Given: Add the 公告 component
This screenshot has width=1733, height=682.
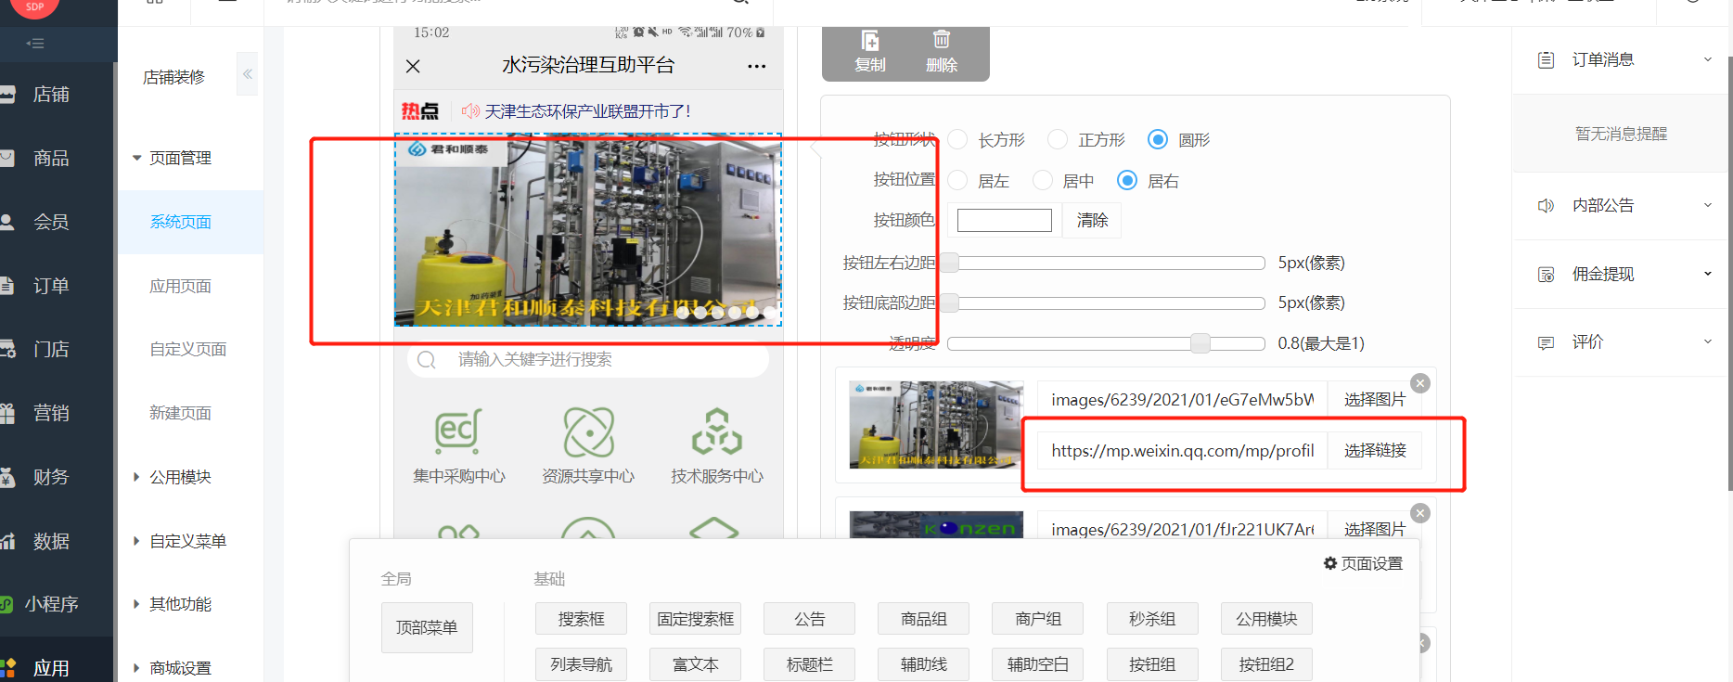Looking at the screenshot, I should pos(809,619).
